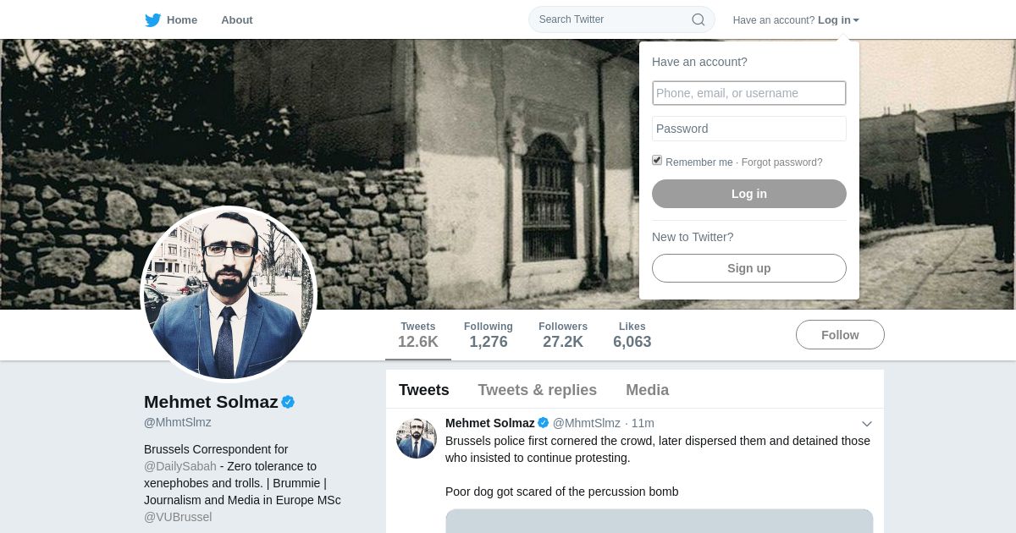Expand the Log in dropdown caret

tap(856, 20)
